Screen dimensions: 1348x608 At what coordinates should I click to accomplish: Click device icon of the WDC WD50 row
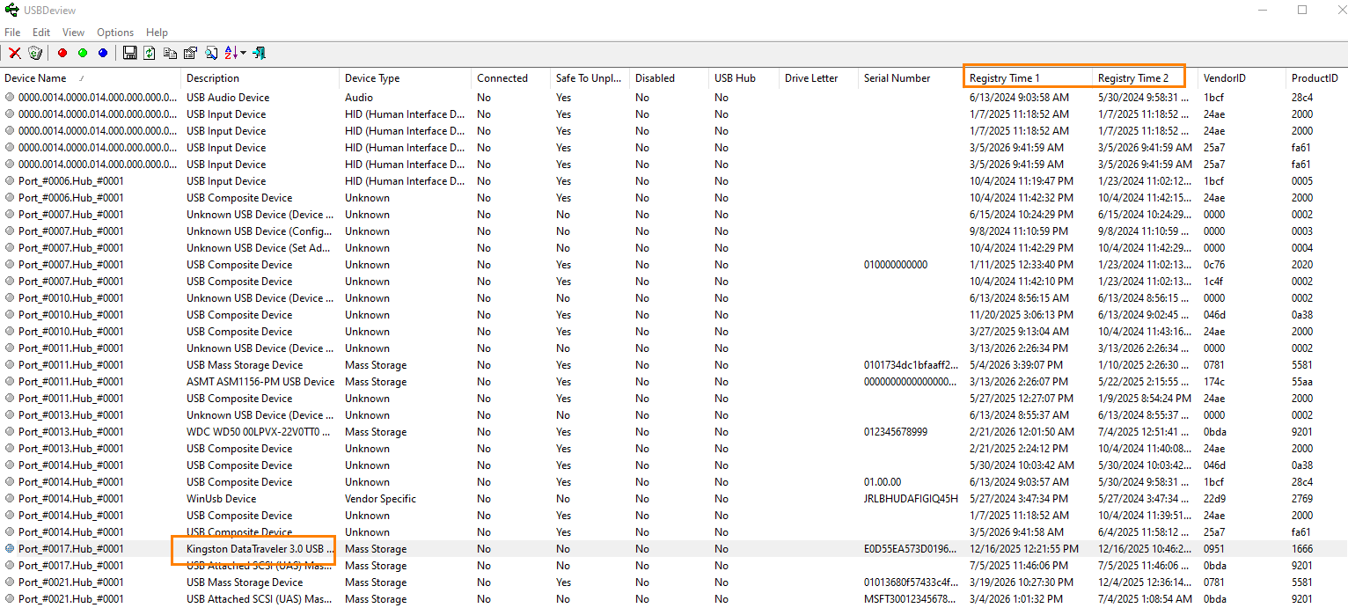(x=10, y=432)
